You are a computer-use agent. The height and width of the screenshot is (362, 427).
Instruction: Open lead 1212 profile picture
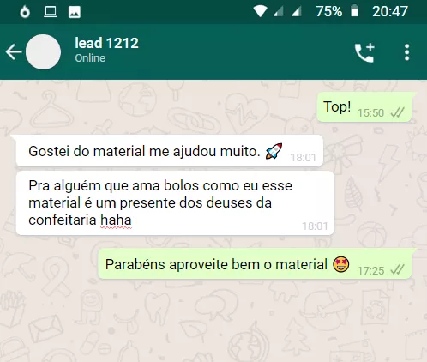[x=43, y=51]
